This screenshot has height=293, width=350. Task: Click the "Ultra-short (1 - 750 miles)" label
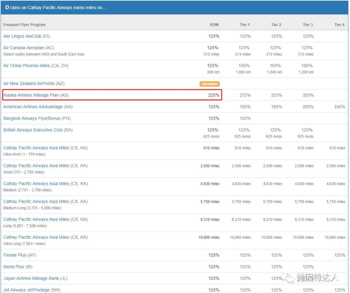[x=24, y=154]
